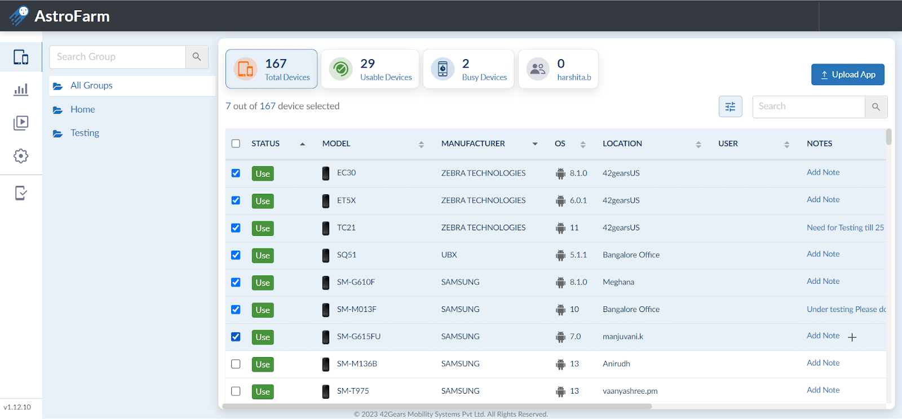Click the Total Devices orange icon
Viewport: 902px width, 419px height.
pos(245,69)
